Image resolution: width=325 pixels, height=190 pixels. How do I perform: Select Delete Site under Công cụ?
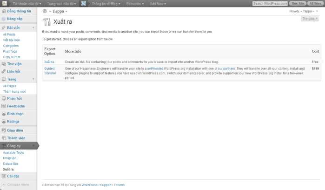11,164
